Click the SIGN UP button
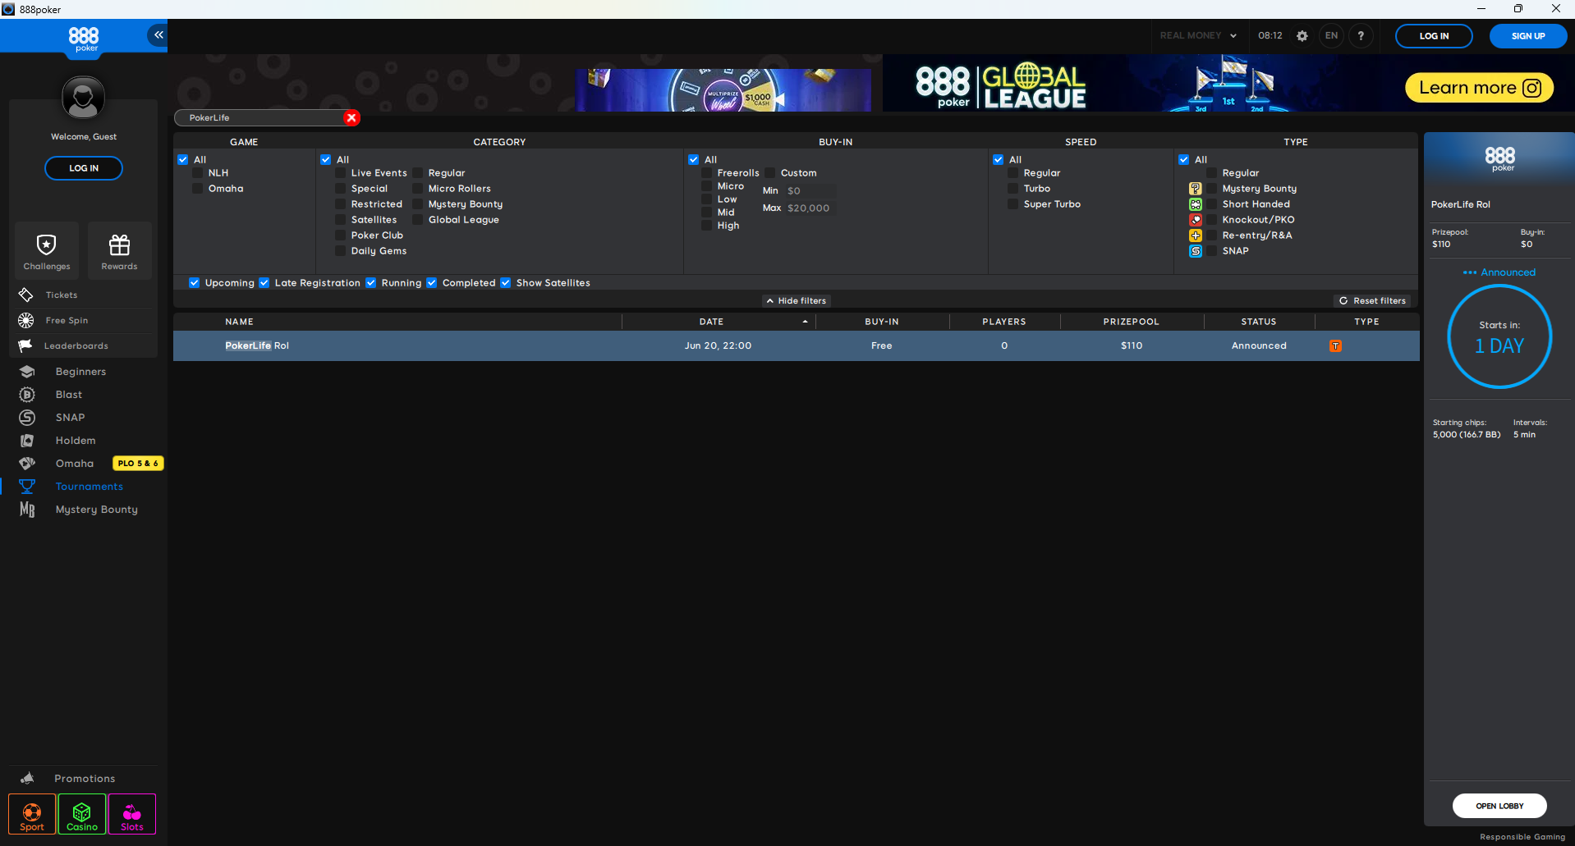 (x=1528, y=36)
